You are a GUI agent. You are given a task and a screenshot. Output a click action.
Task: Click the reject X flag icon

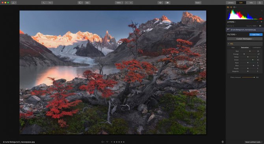pos(112,142)
